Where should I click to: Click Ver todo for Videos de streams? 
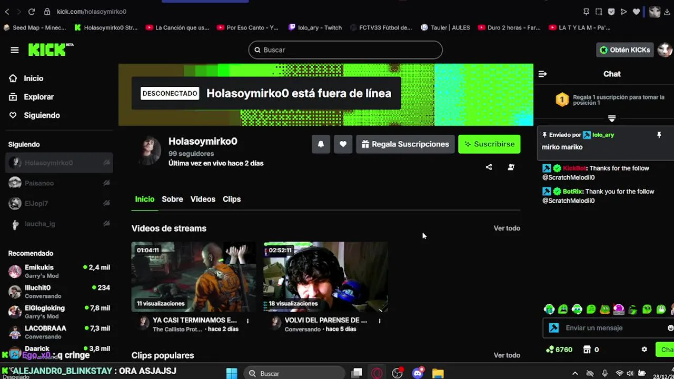coord(507,228)
